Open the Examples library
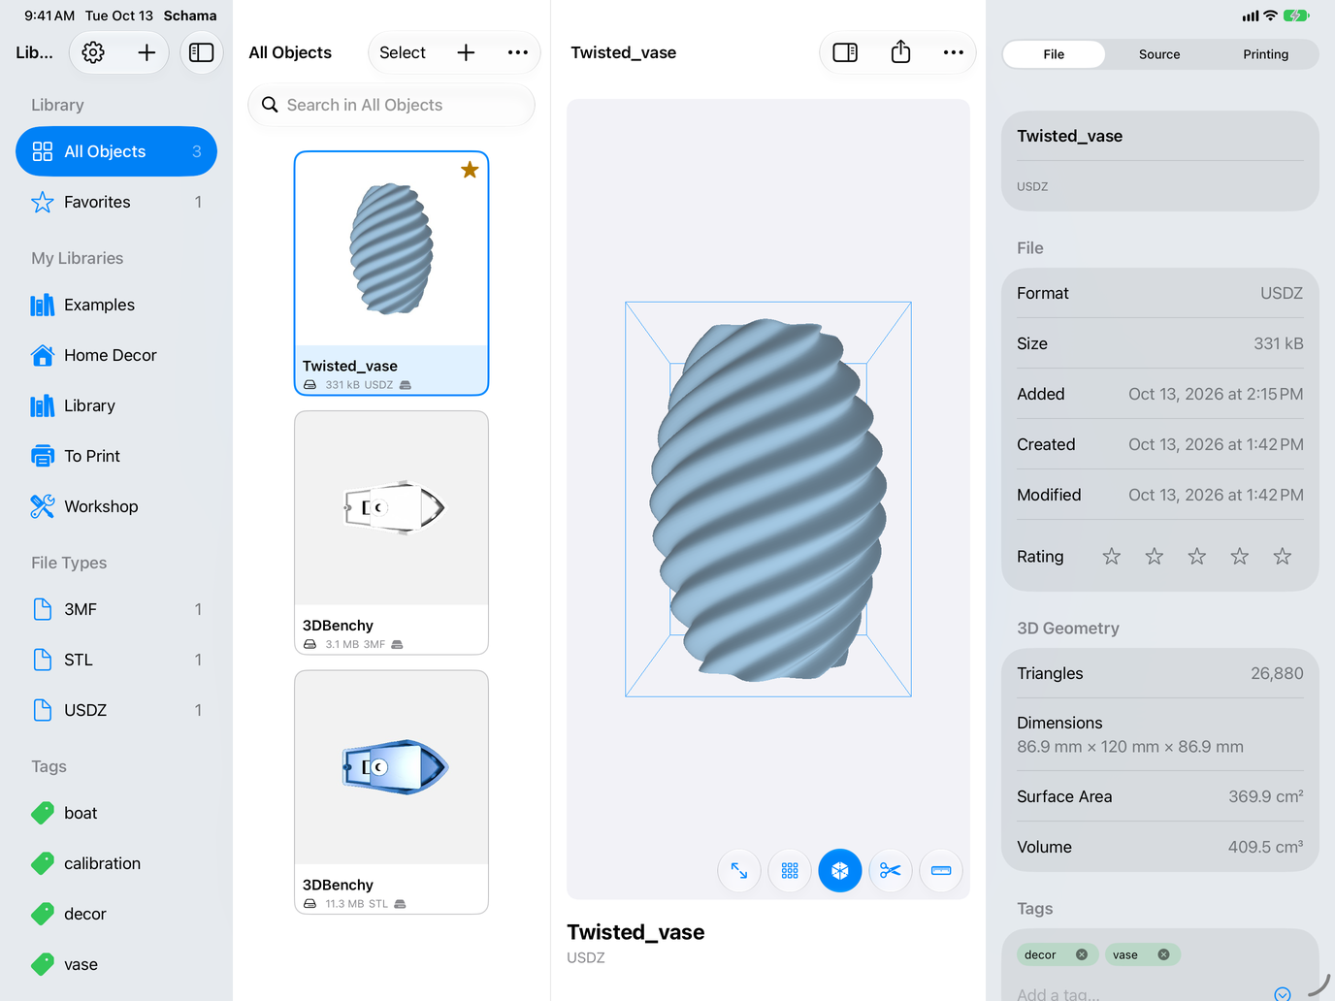This screenshot has height=1001, width=1335. pos(116,305)
